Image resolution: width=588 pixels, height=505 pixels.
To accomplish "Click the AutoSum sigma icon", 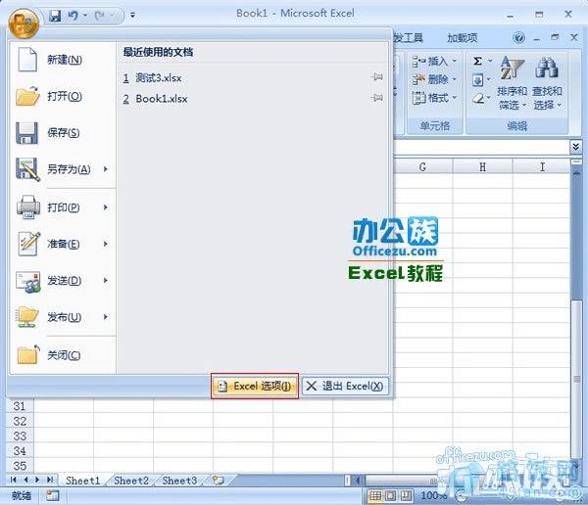I will tap(477, 61).
